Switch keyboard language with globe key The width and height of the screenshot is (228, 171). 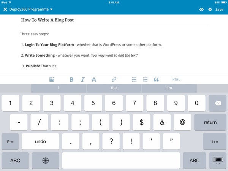click(x=46, y=161)
